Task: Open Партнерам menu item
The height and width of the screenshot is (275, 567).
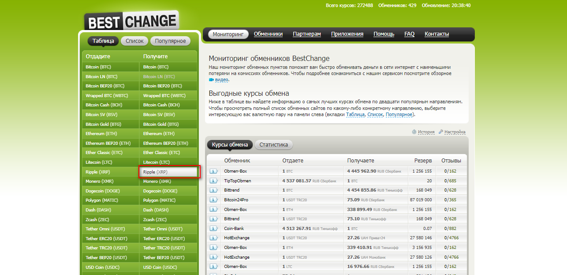Action: tap(307, 34)
